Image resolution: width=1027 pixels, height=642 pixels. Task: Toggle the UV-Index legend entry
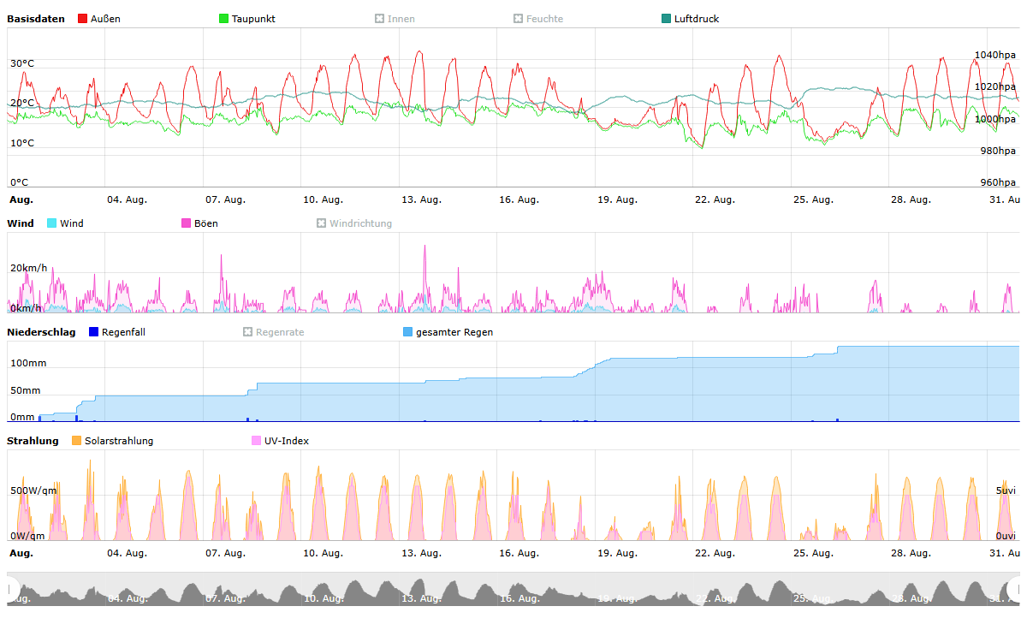[279, 441]
